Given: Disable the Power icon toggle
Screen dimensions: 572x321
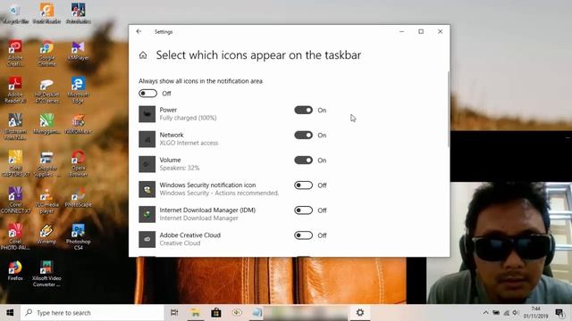Looking at the screenshot, I should coord(304,110).
